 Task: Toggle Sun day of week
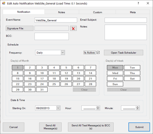pos(115,84)
